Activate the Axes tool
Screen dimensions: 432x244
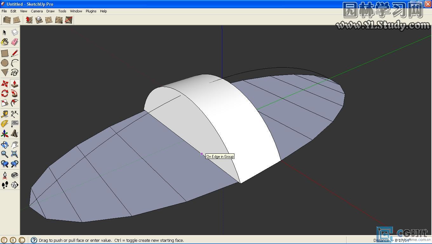tap(4, 134)
